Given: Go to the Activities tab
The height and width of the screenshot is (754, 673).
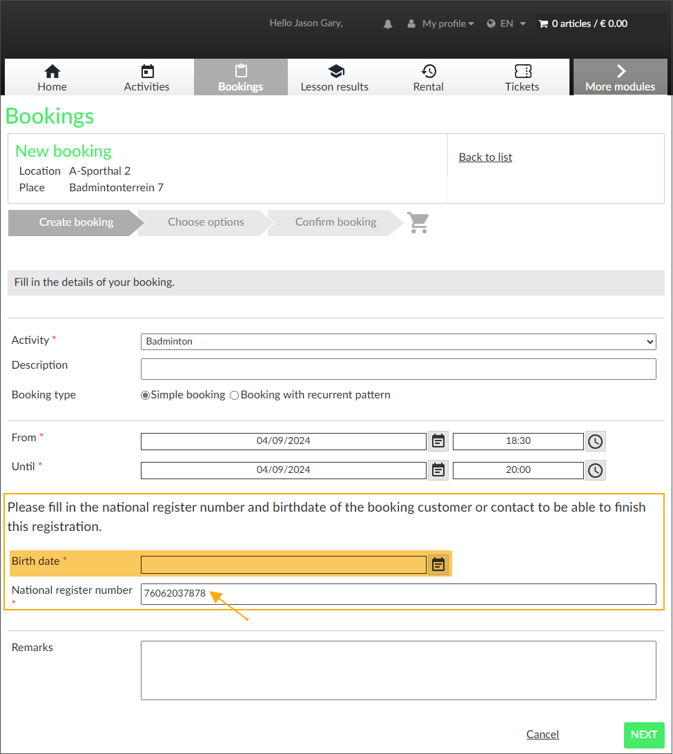Looking at the screenshot, I should pyautogui.click(x=146, y=77).
